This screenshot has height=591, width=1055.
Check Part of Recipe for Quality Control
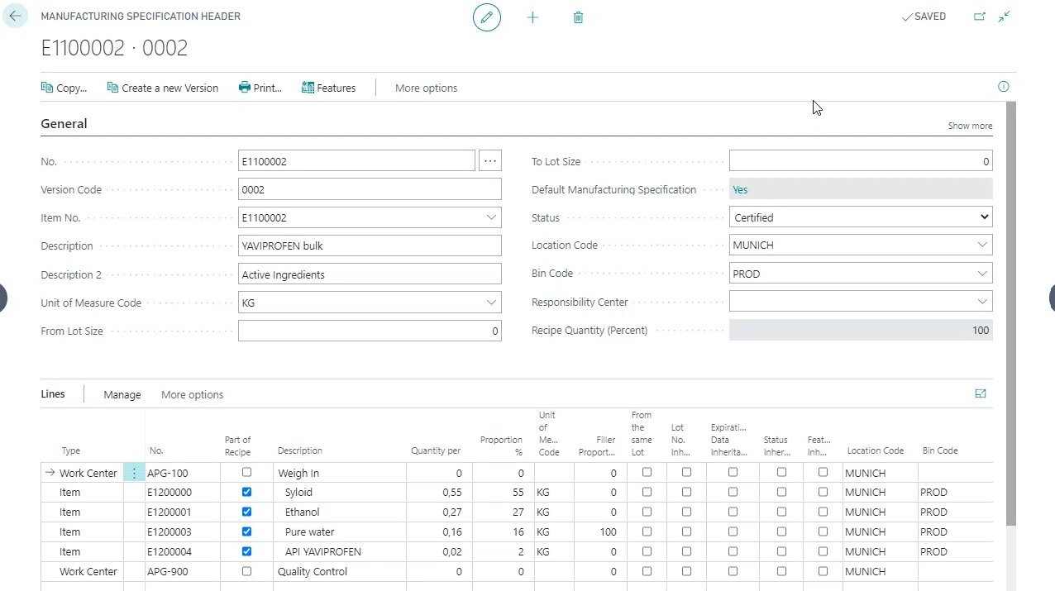pos(246,571)
